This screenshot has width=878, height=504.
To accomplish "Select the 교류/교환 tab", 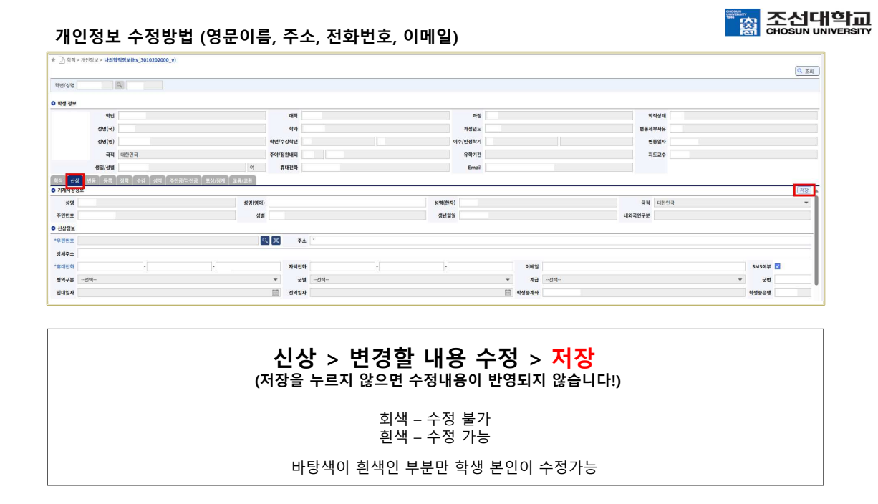I will click(x=243, y=180).
